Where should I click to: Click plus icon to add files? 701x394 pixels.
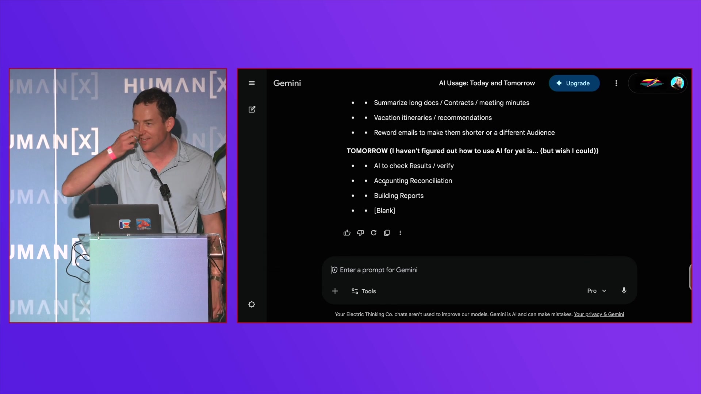pyautogui.click(x=335, y=291)
